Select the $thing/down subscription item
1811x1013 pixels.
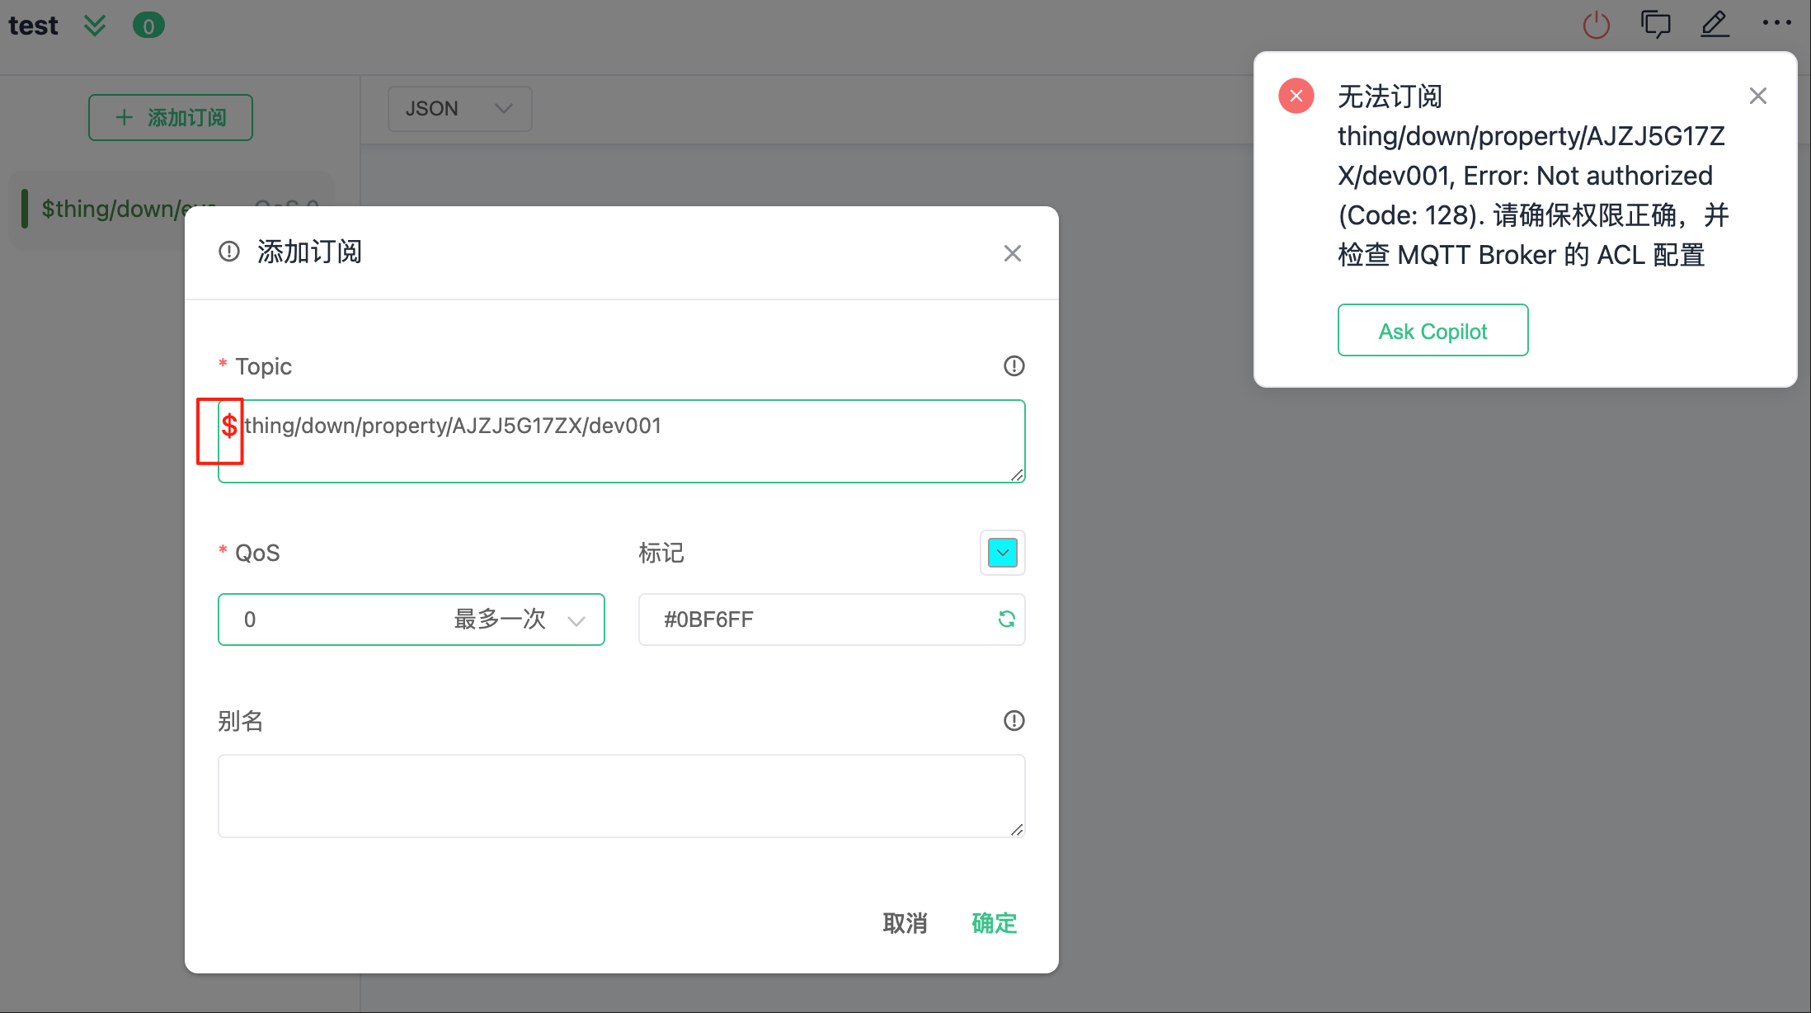click(107, 209)
